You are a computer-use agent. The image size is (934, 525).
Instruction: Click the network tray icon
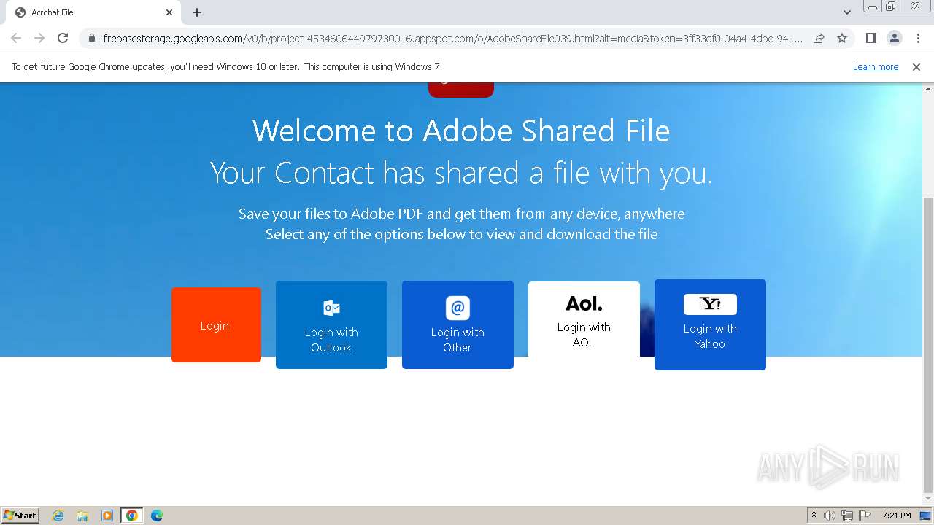pos(847,516)
